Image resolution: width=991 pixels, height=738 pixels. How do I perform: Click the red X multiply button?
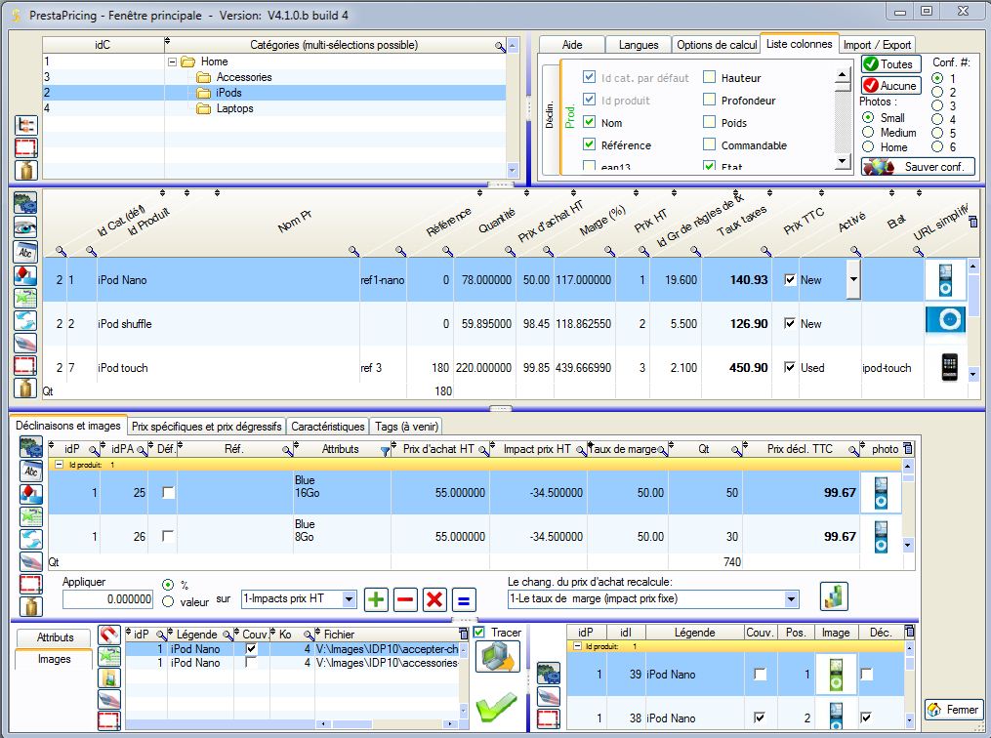pos(434,599)
